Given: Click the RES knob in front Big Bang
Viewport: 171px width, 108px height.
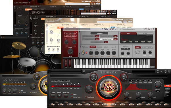Looking at the screenshot, I should (x=89, y=89).
